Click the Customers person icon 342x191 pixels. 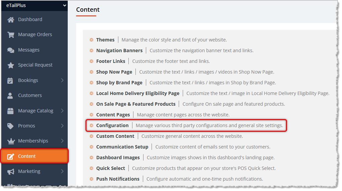(x=10, y=96)
